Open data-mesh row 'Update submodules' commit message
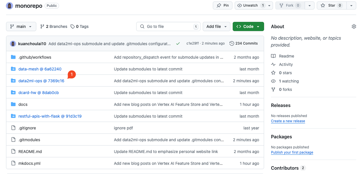 point(148,69)
